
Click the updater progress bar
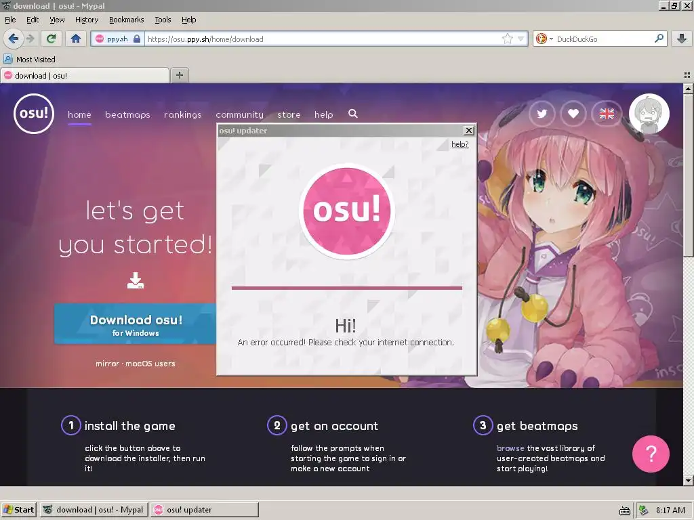coord(346,288)
